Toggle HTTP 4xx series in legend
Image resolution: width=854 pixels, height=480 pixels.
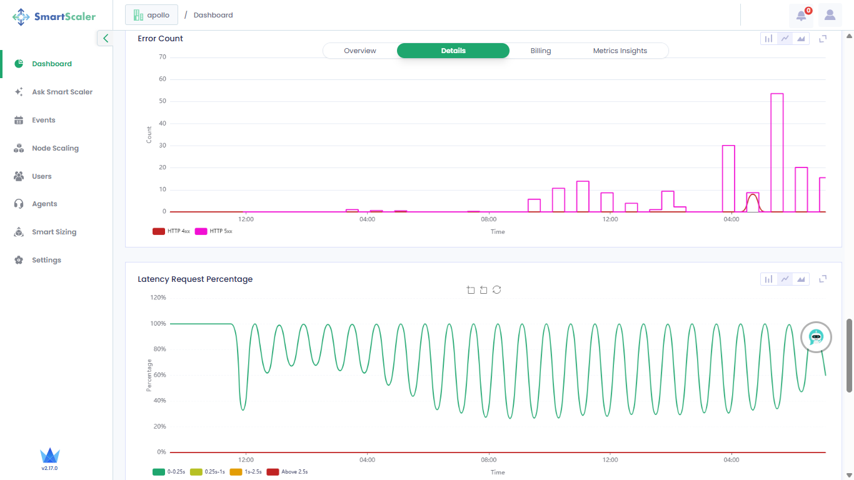click(167, 231)
